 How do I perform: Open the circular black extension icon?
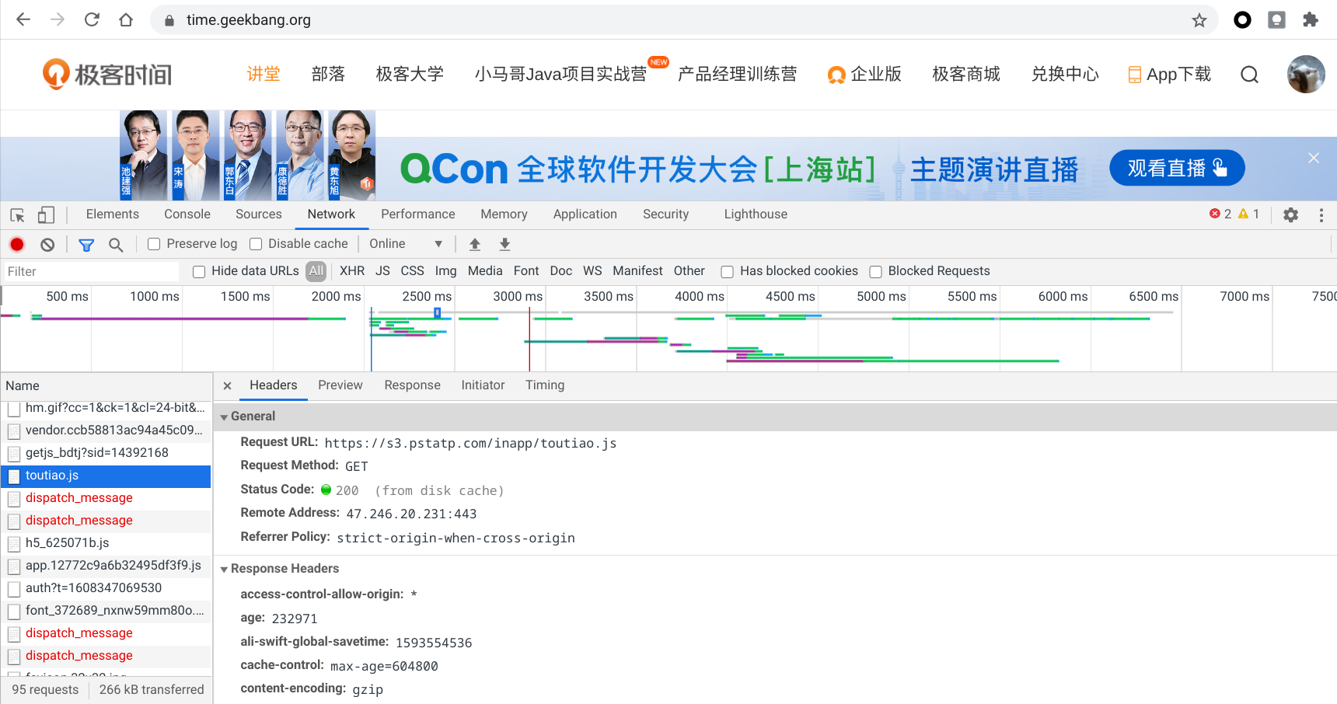[1242, 19]
